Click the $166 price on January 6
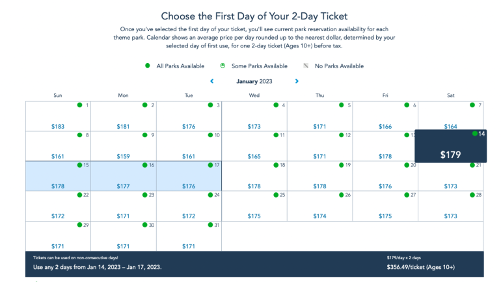 (x=385, y=127)
